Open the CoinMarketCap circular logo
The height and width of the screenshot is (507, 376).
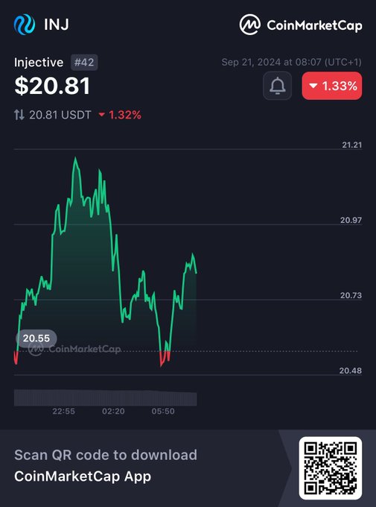click(x=249, y=25)
